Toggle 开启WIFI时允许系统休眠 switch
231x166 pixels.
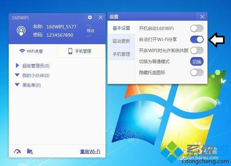coord(197,50)
